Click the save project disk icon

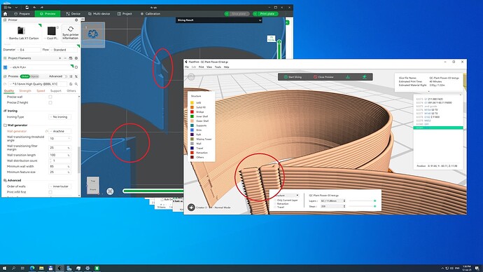(27, 8)
